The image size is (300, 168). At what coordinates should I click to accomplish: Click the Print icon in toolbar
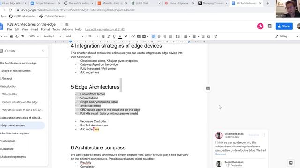[11, 36]
